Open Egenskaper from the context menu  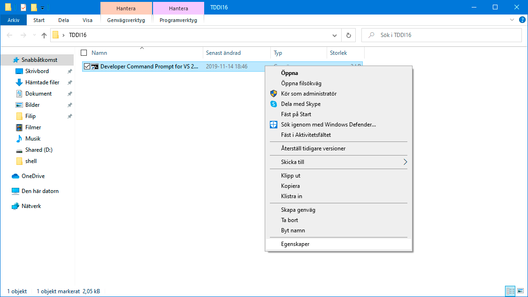coord(338,244)
